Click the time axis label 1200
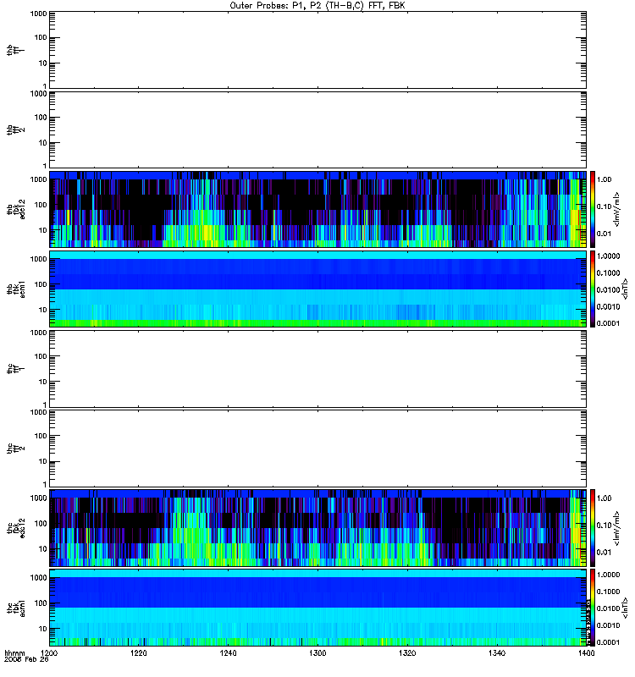The image size is (635, 677). [x=49, y=653]
